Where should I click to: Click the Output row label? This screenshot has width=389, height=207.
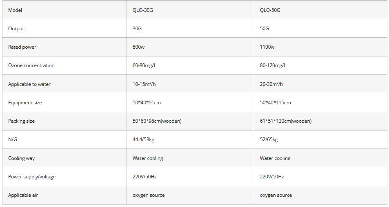tap(16, 29)
